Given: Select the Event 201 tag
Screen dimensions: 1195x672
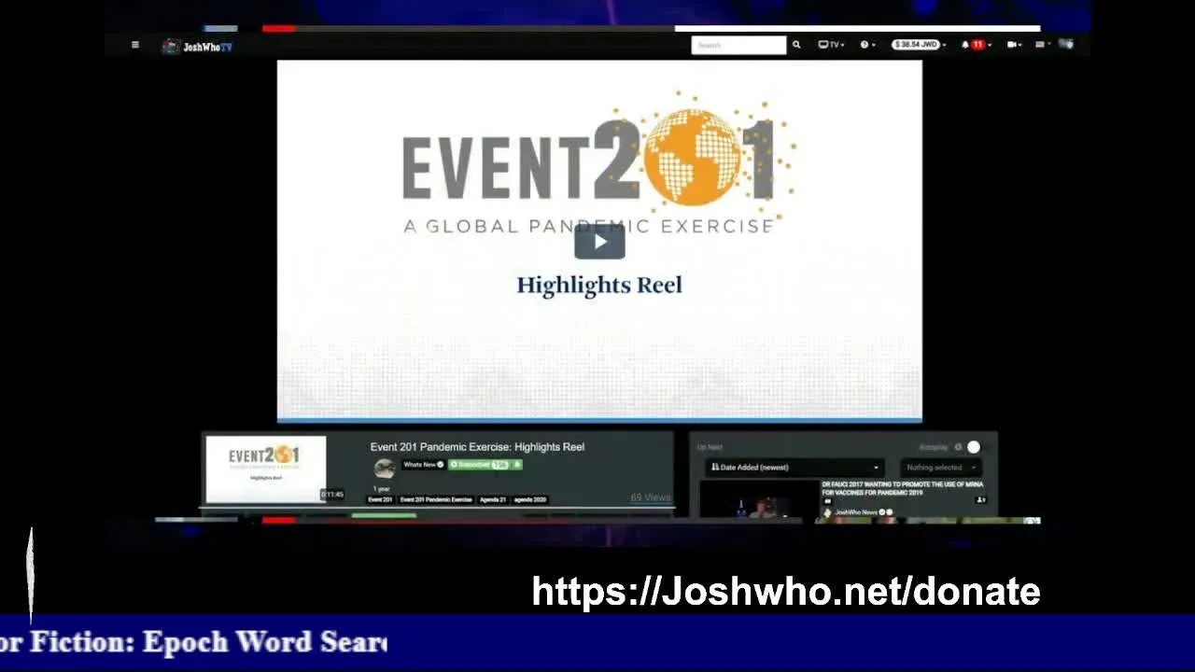Looking at the screenshot, I should [x=380, y=500].
